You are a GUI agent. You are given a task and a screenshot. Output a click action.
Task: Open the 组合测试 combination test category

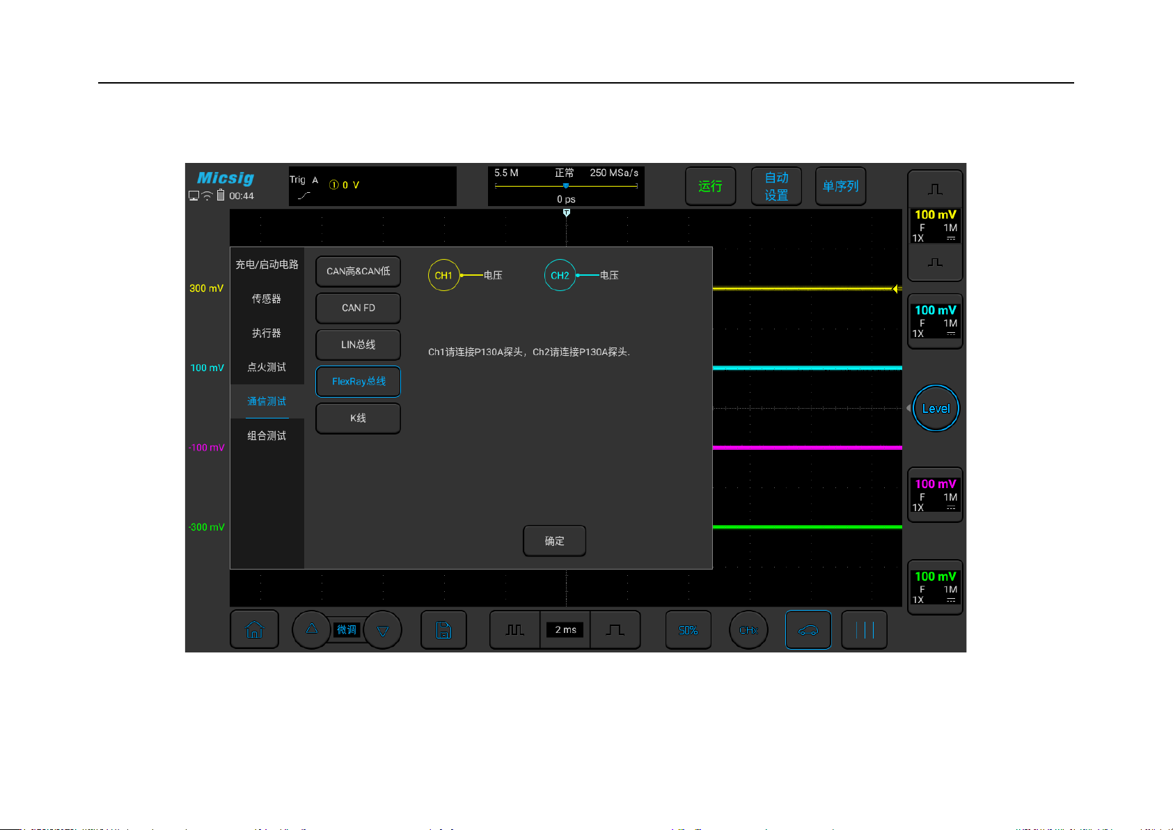coord(267,436)
